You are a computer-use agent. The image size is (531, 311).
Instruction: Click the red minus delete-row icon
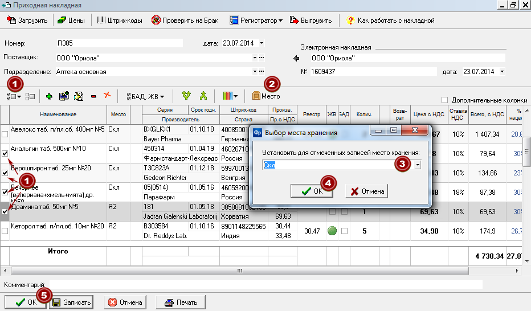(93, 97)
